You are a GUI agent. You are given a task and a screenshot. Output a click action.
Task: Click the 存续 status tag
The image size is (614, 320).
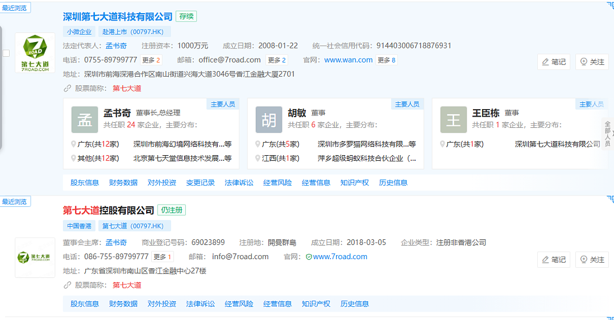click(186, 16)
